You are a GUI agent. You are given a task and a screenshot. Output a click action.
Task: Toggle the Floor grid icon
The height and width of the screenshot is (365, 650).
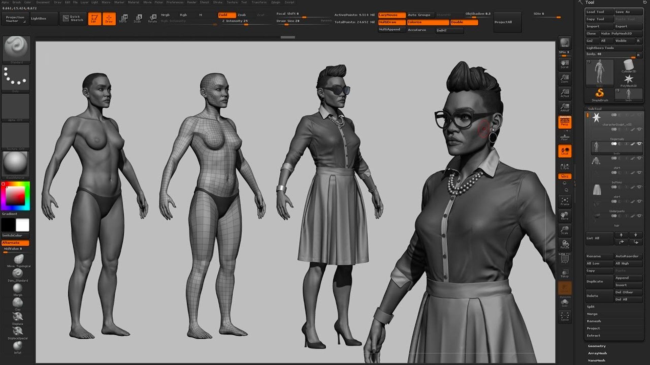click(x=565, y=137)
